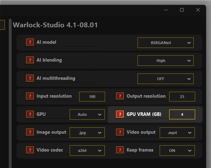Open the AI model BSRGANx4 dropdown
The height and width of the screenshot is (168, 211).
click(166, 43)
